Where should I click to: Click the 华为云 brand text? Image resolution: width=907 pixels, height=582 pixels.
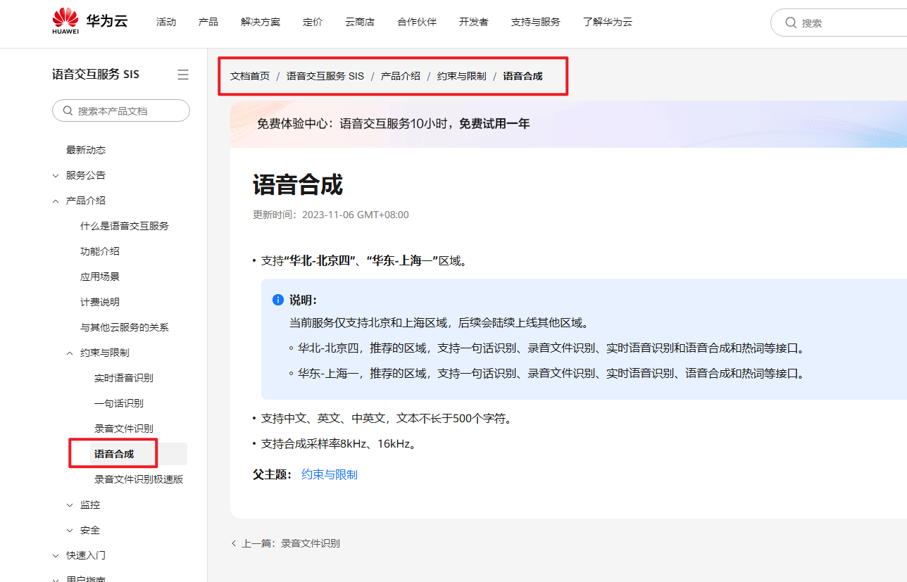[x=107, y=21]
